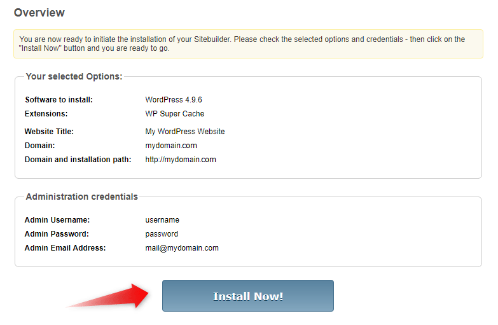Click the "Admin Email Address:" label
Viewport: 498px width, 325px height.
pos(65,248)
